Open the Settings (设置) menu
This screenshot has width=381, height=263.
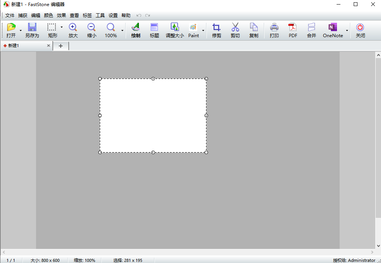click(x=113, y=16)
